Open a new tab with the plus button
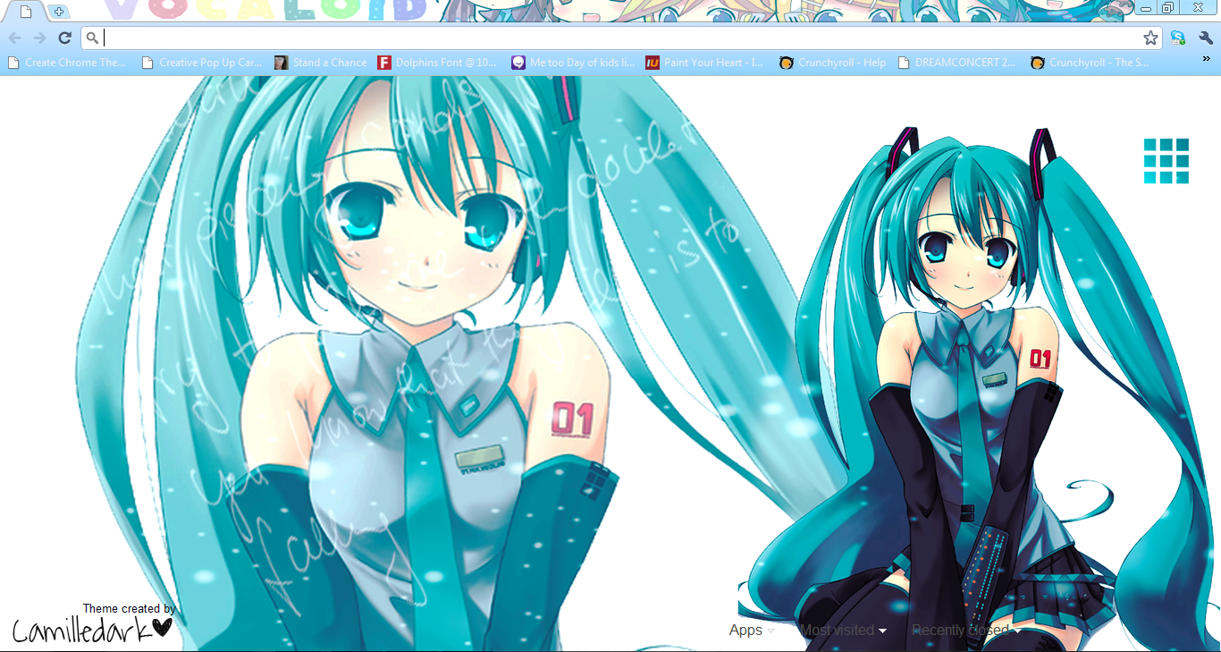The image size is (1221, 652). (58, 12)
